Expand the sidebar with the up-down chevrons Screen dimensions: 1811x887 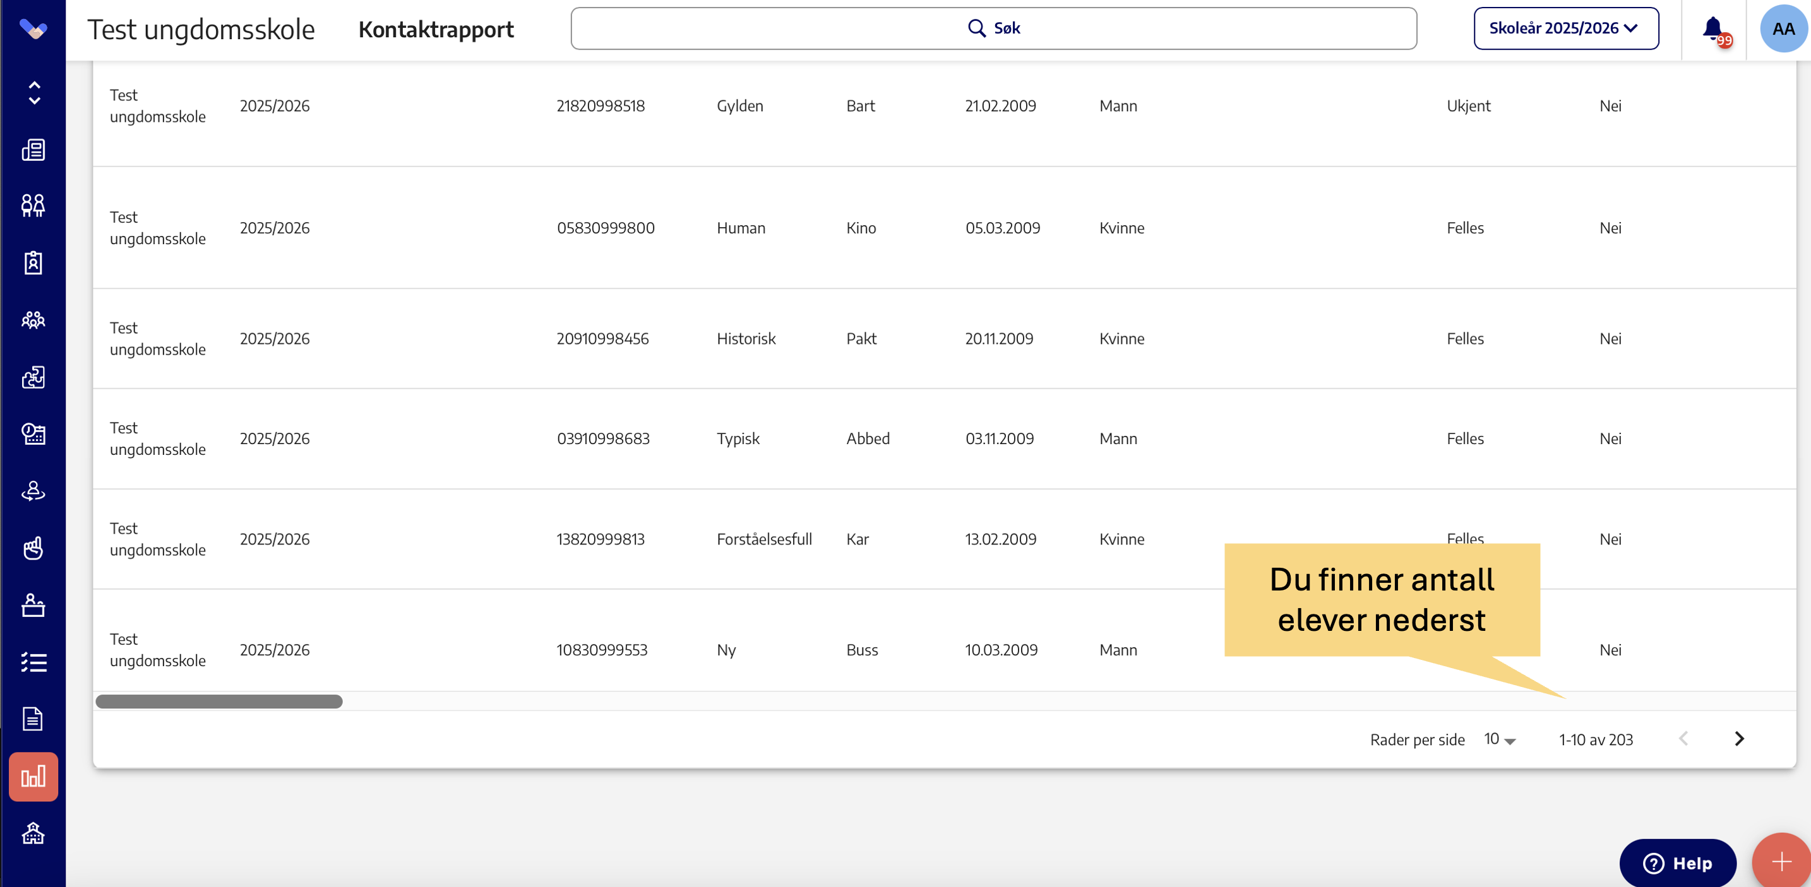point(33,93)
